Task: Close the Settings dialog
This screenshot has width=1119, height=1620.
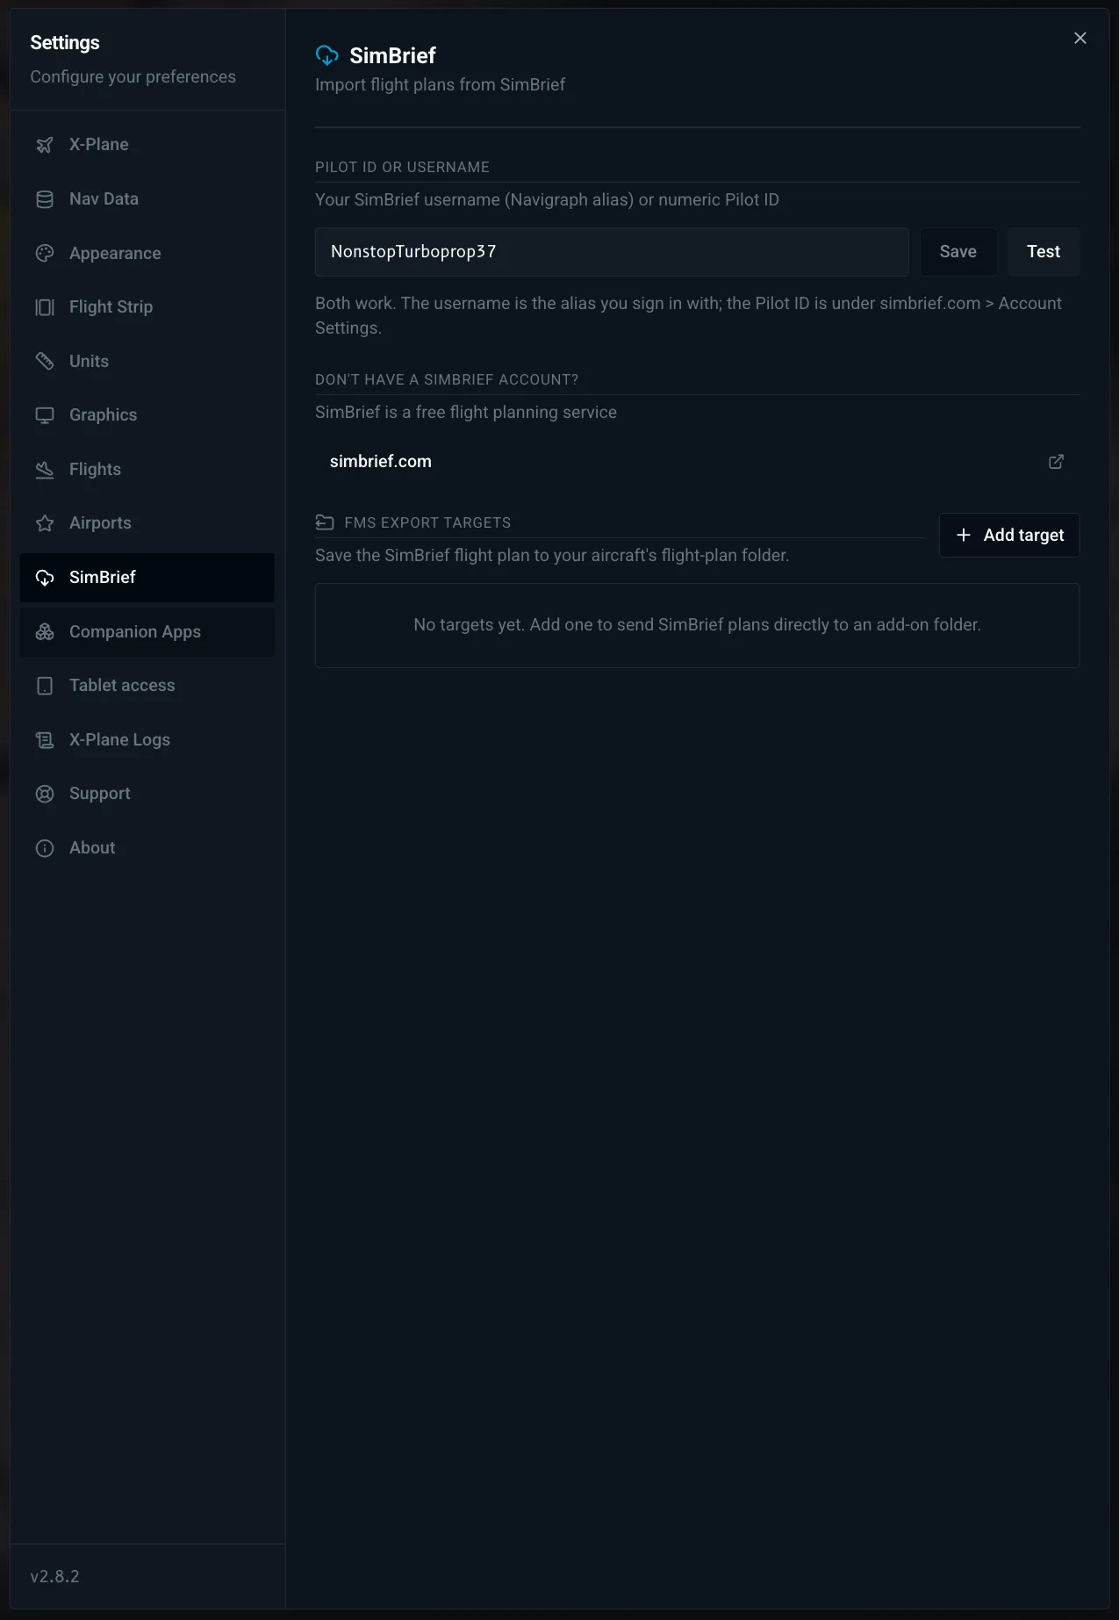Action: pos(1080,38)
